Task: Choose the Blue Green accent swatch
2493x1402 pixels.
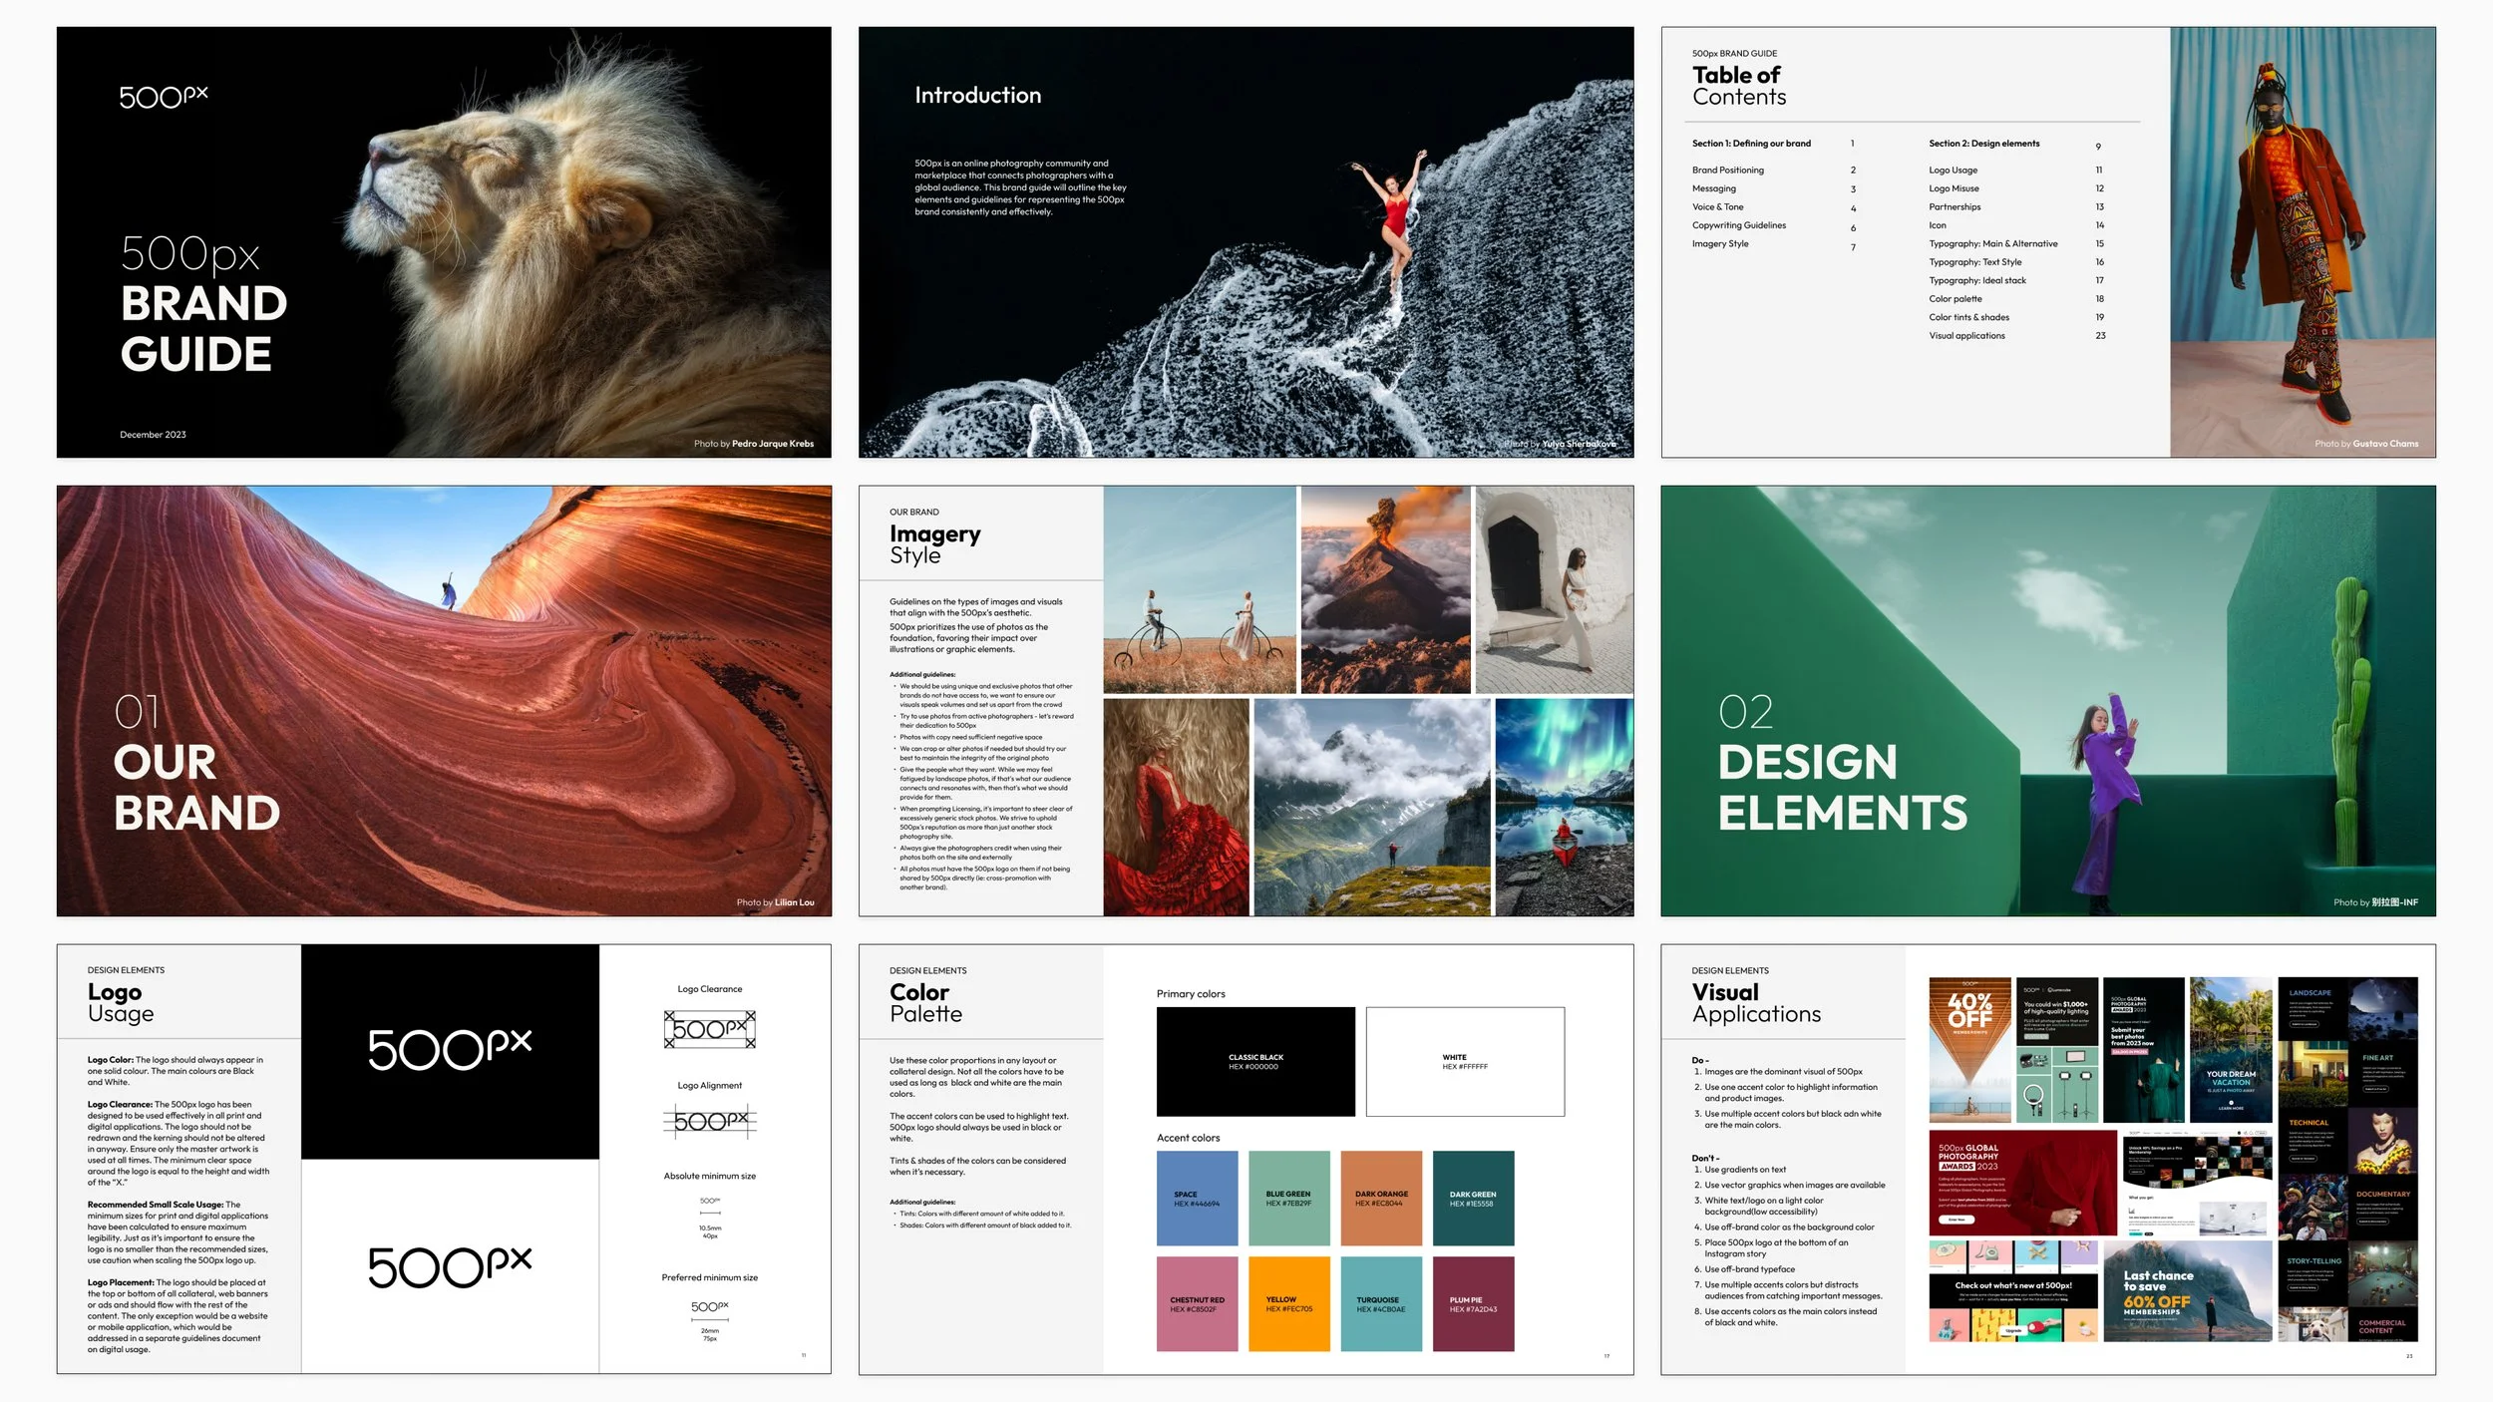Action: point(1289,1198)
